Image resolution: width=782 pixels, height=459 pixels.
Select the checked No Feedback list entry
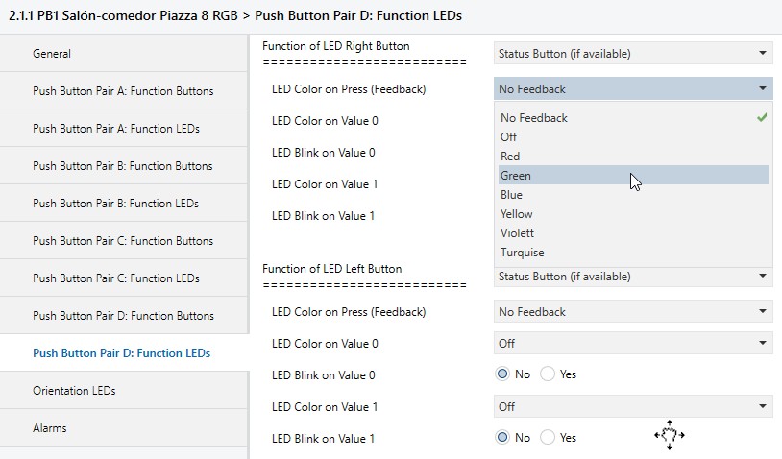pos(534,118)
